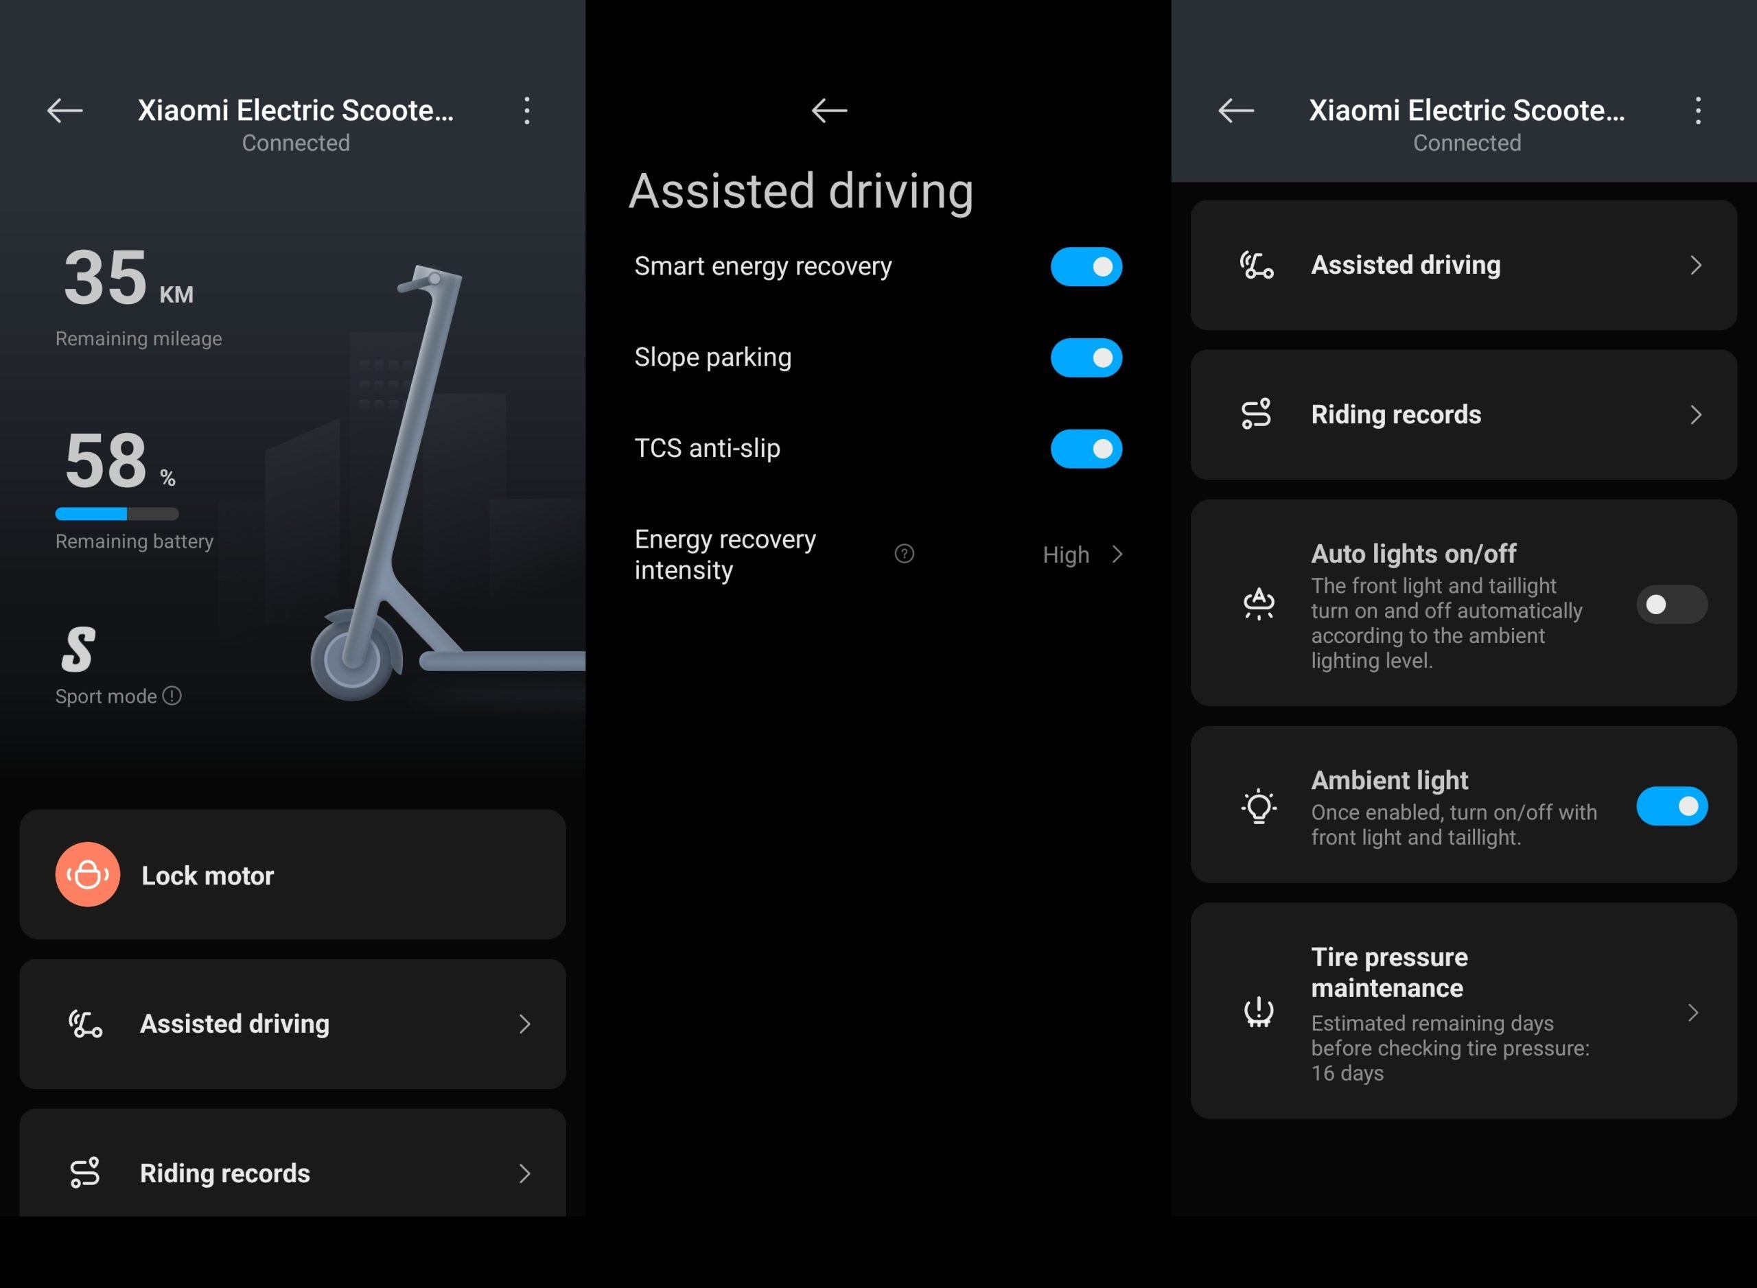Image resolution: width=1757 pixels, height=1288 pixels.
Task: Open Riding records label on left screen
Action: (x=224, y=1173)
